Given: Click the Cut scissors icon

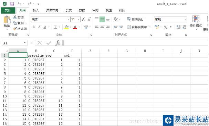Looking at the screenshot, I should [15, 17].
